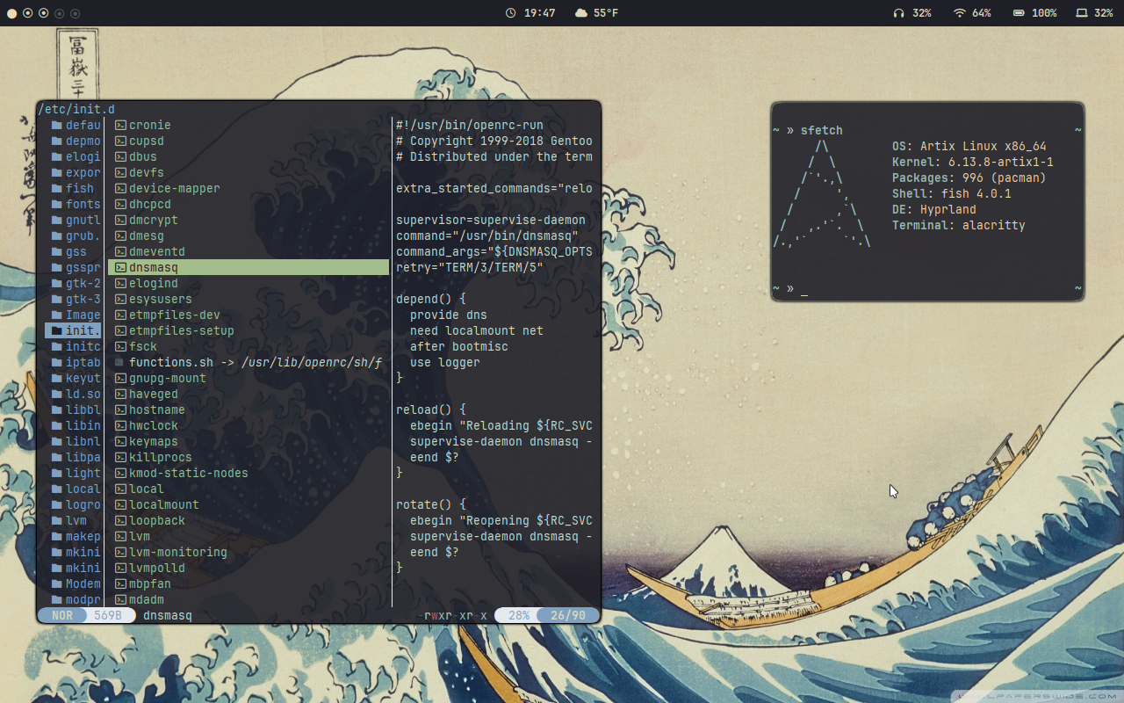Click the folder icon beside fish

[56, 188]
